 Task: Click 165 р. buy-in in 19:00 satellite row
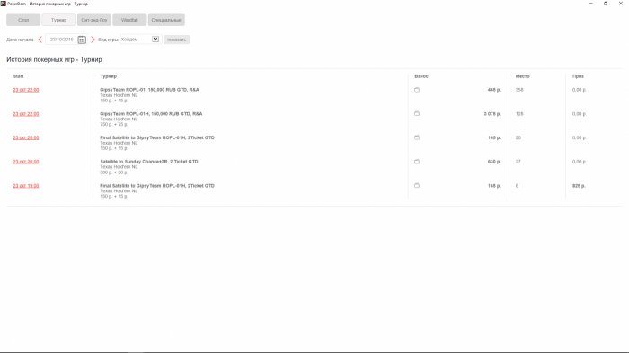point(494,186)
